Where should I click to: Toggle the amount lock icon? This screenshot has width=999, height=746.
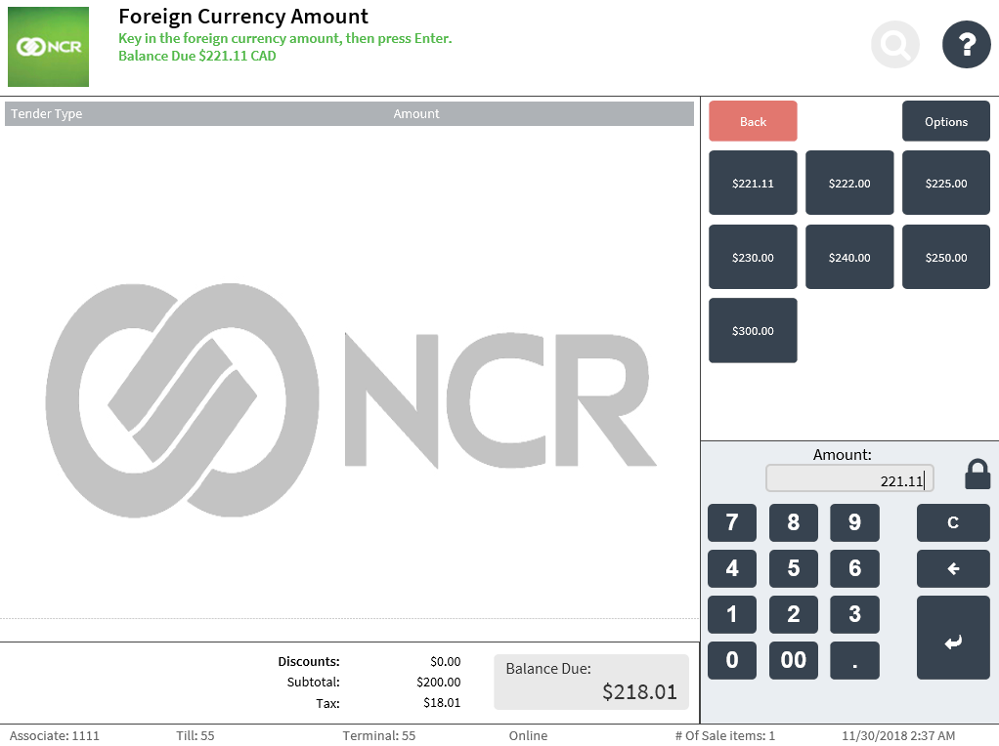(x=977, y=475)
